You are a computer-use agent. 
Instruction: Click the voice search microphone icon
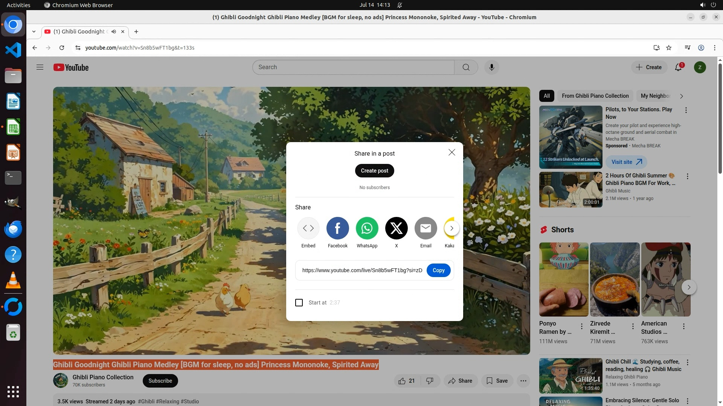tap(491, 67)
